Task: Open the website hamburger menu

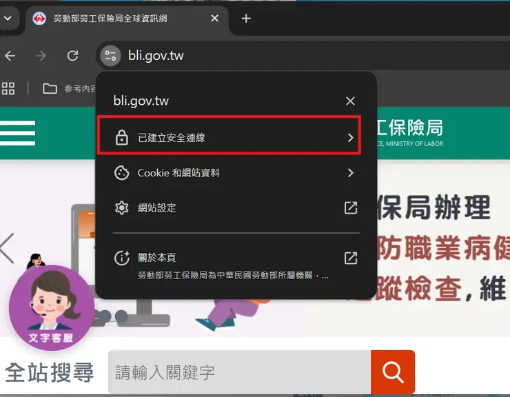Action: 18,133
